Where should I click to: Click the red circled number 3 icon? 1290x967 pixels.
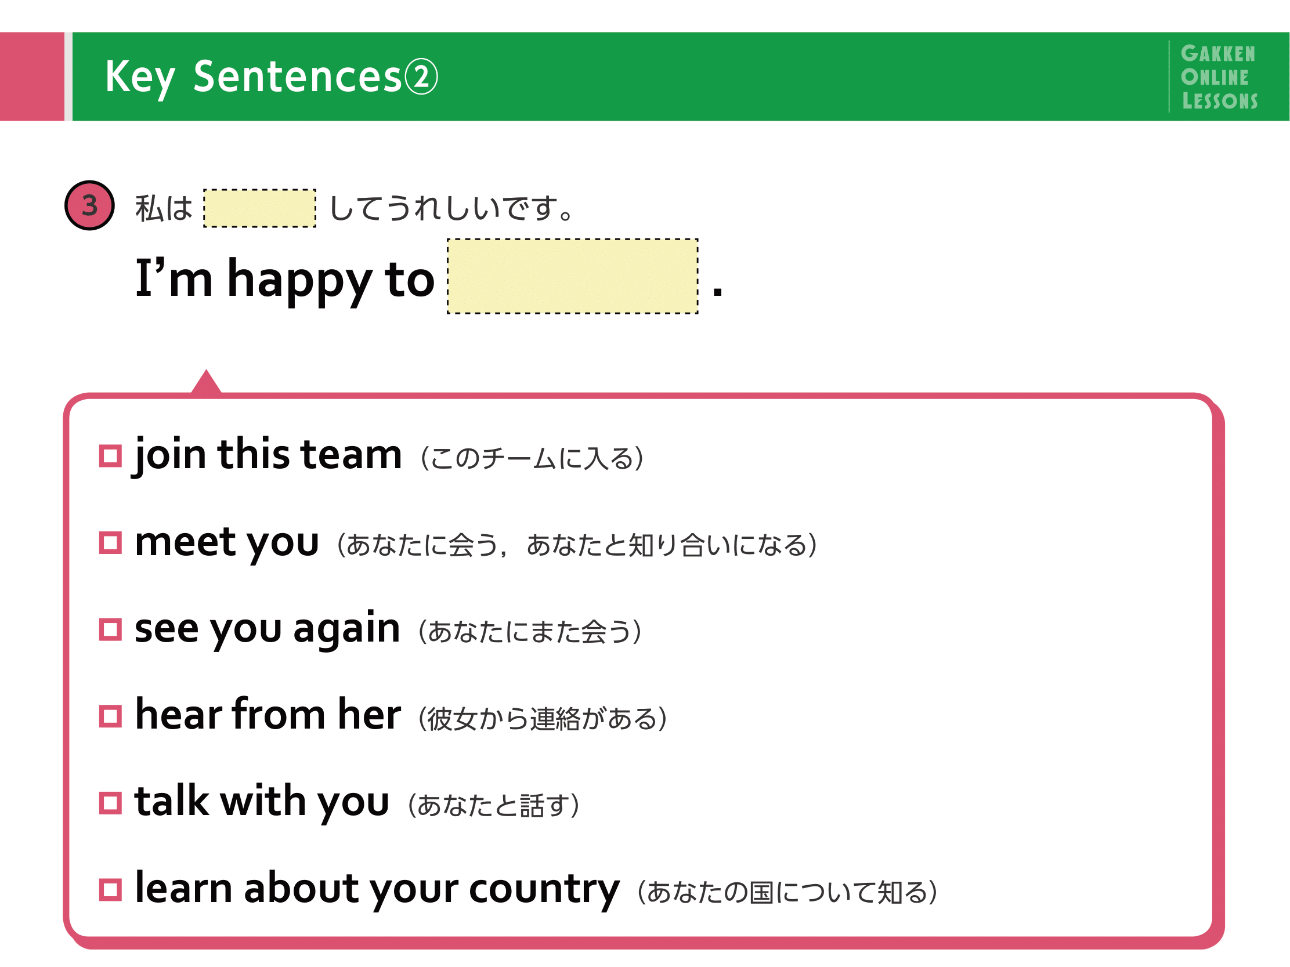[x=89, y=205]
